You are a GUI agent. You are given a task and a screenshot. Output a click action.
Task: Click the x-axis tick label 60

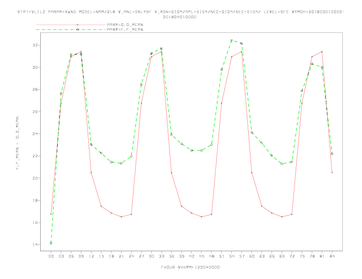tap(252, 256)
